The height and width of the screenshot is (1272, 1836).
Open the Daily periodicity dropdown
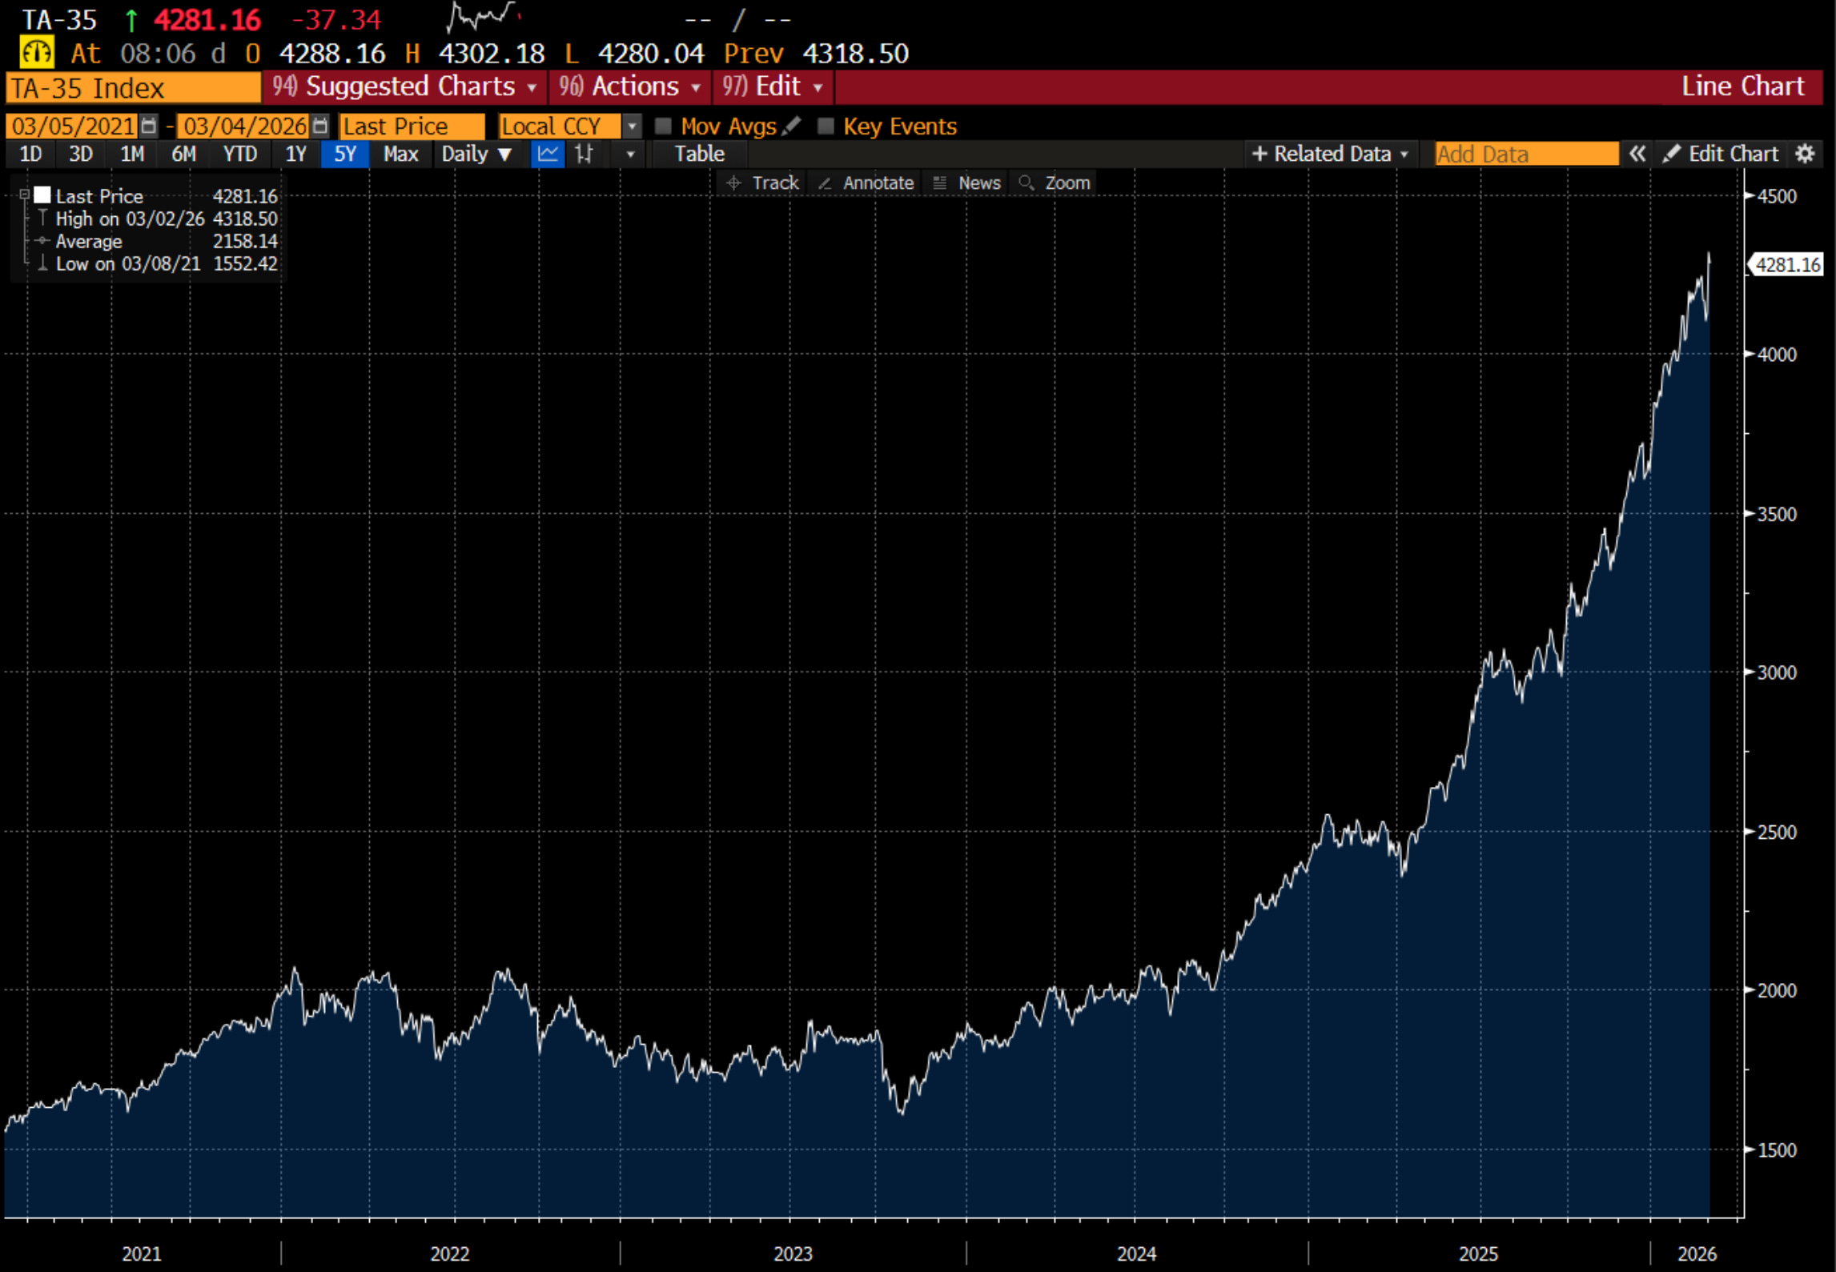[476, 154]
